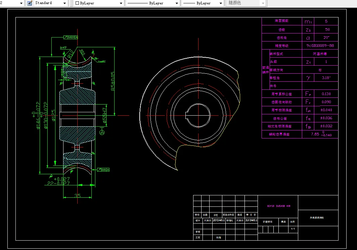This screenshot has width=357, height=250.
Task: Click the keyway notch in the hub bore
Action: pos(187,115)
